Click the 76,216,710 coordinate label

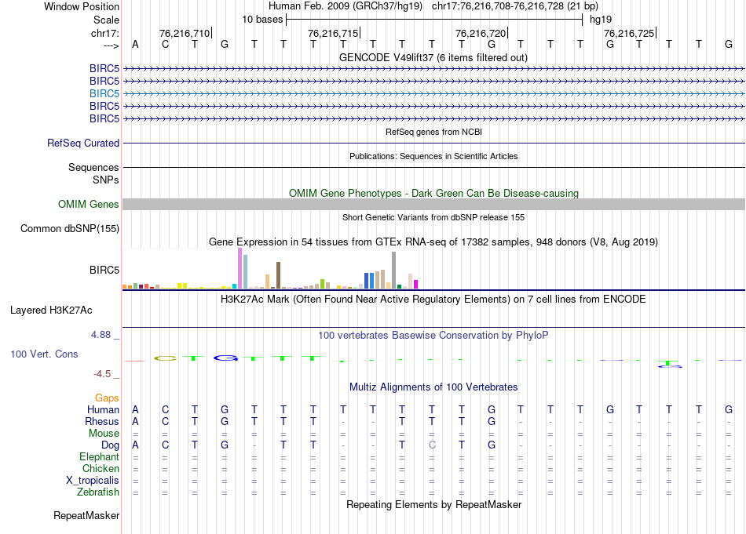click(185, 33)
